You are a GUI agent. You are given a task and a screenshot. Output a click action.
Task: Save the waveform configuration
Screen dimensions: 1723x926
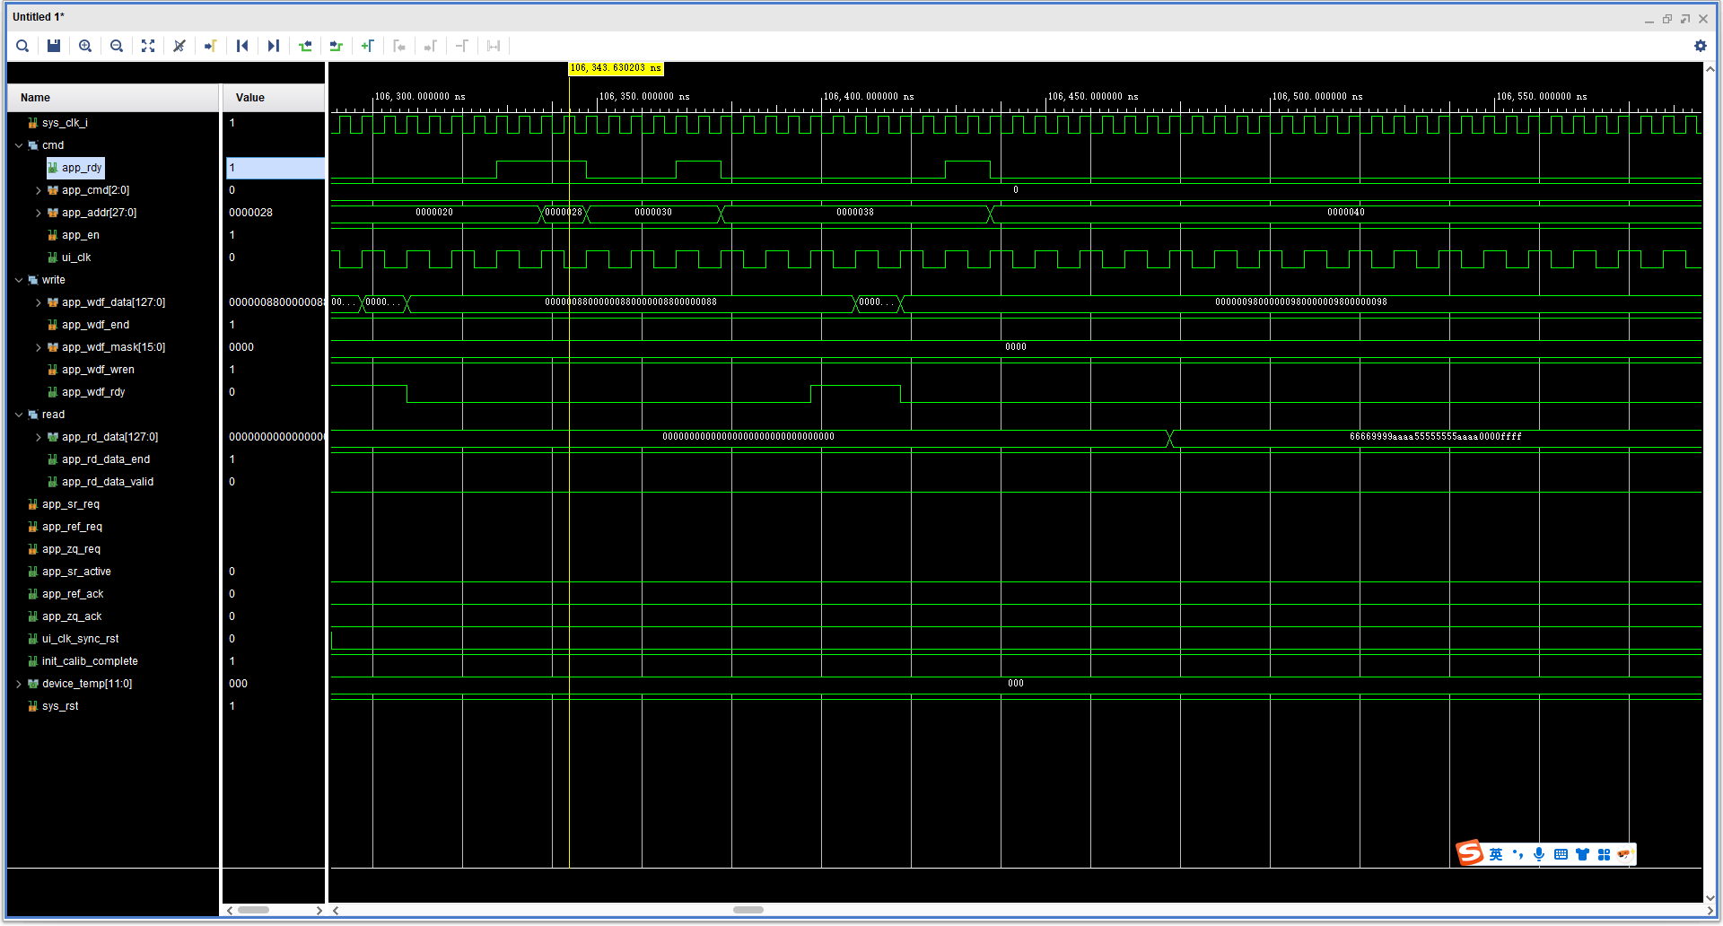pos(53,46)
